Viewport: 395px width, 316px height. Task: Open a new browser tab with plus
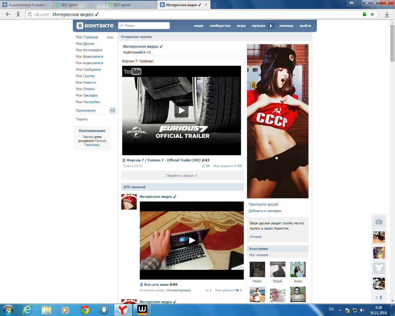[215, 5]
